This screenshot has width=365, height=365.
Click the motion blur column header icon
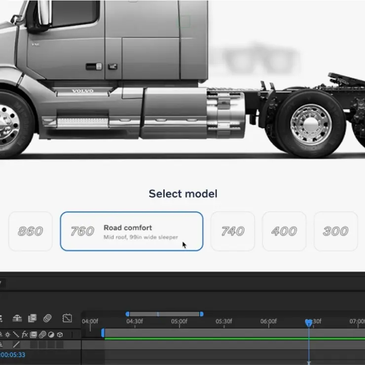tap(42, 335)
